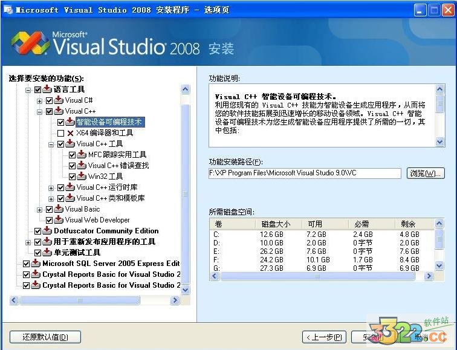
Task: Toggle the Win32 工具 checkbox
Action: [73, 177]
